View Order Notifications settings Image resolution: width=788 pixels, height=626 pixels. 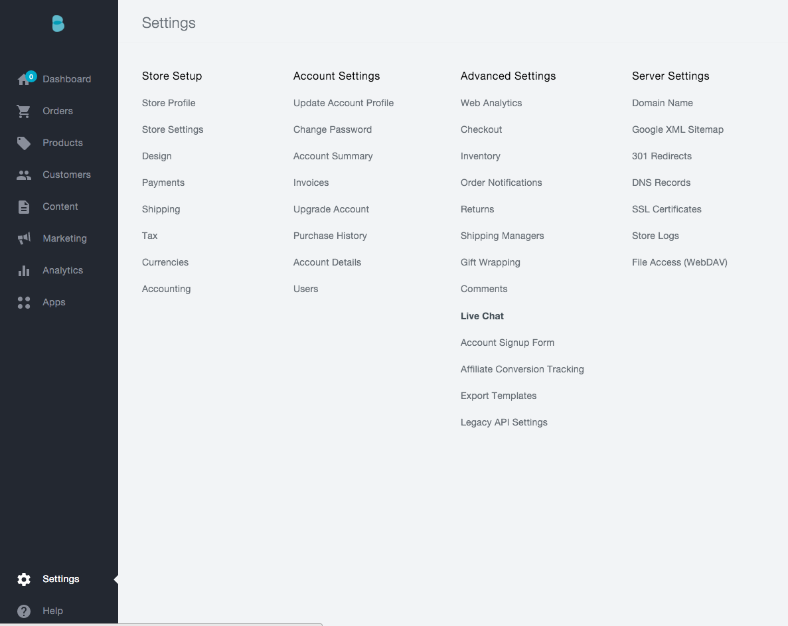(501, 183)
